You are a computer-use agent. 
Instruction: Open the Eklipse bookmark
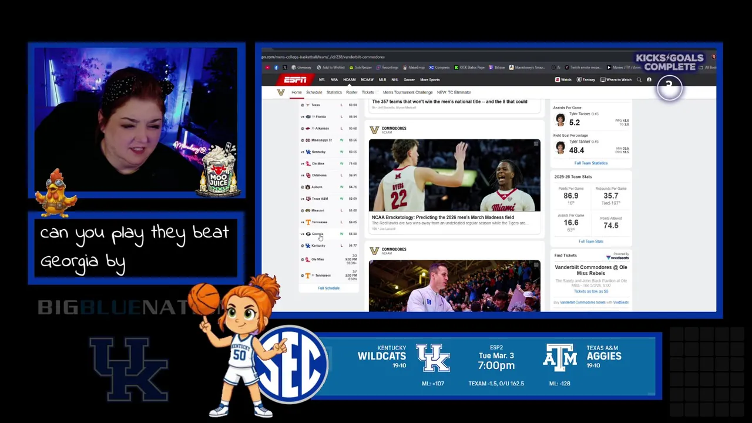[x=497, y=68]
